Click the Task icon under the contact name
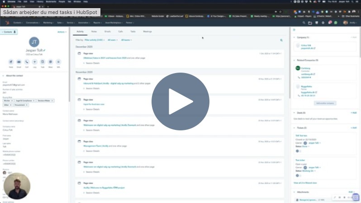This screenshot has height=203, width=361. (x=43, y=62)
